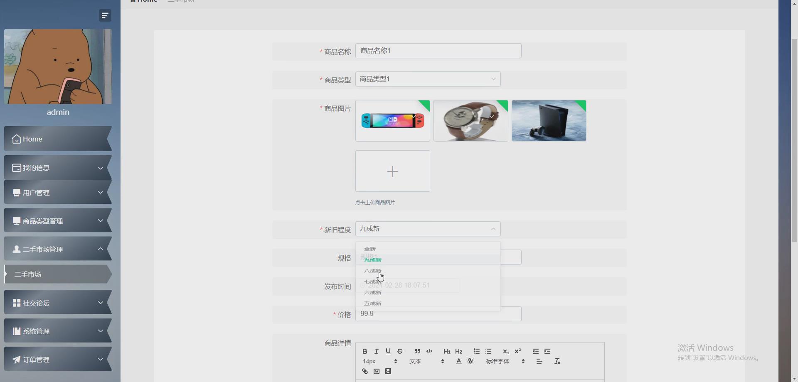The height and width of the screenshot is (382, 798).
Task: Open the sidebar collapse toggle at top left
Action: (x=104, y=15)
